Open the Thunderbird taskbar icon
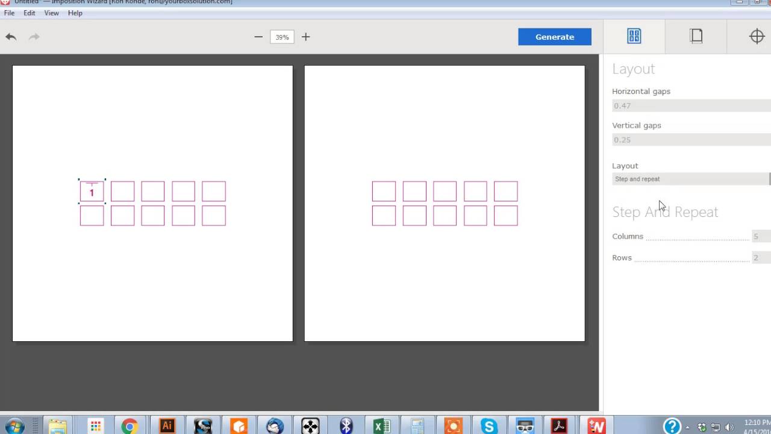The width and height of the screenshot is (771, 434). (275, 426)
